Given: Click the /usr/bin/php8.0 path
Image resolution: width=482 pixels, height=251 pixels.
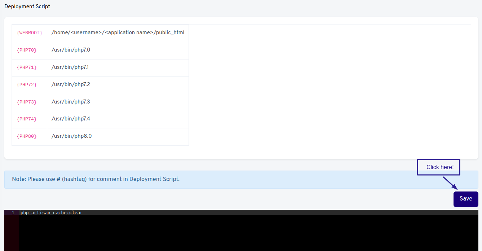Looking at the screenshot, I should click(71, 136).
